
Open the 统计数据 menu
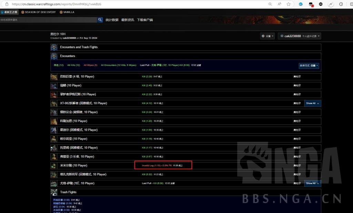click(112, 20)
